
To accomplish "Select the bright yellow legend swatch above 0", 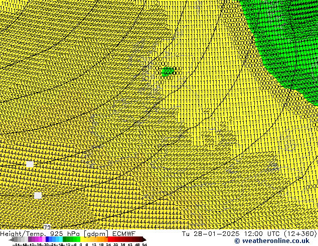I will [x=82, y=239].
